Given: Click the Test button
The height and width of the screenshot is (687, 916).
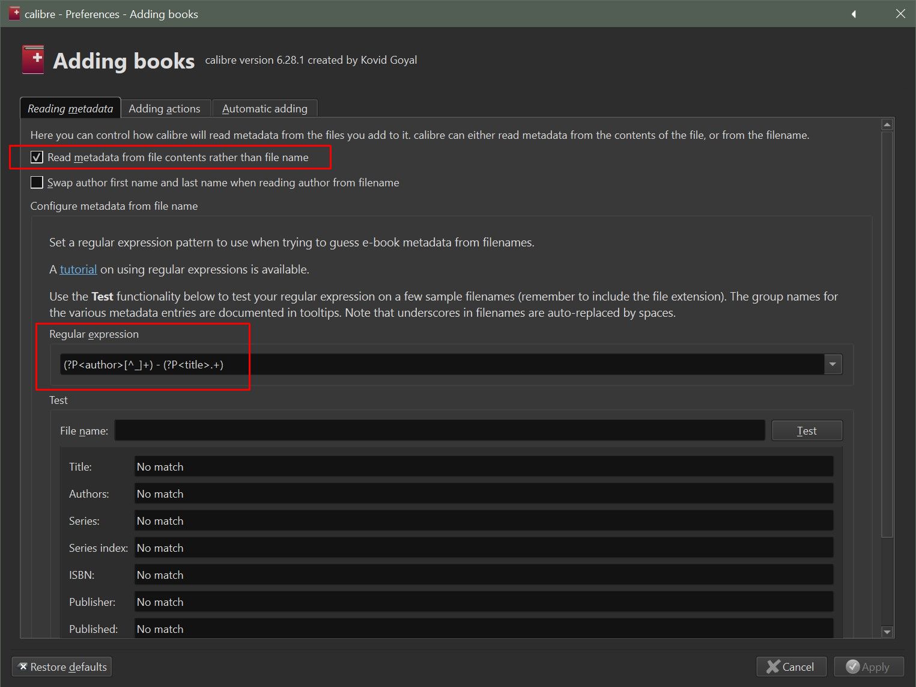Looking at the screenshot, I should tap(807, 430).
